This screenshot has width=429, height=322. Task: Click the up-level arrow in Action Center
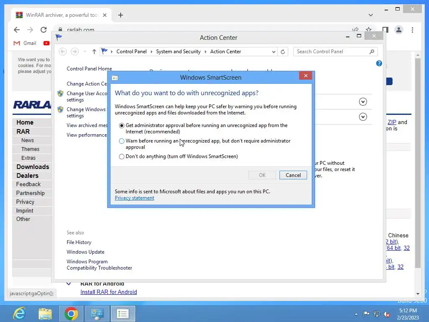(94, 52)
